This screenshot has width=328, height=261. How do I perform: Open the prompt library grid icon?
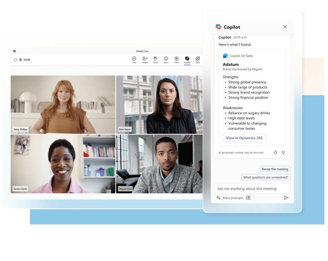coord(248,198)
